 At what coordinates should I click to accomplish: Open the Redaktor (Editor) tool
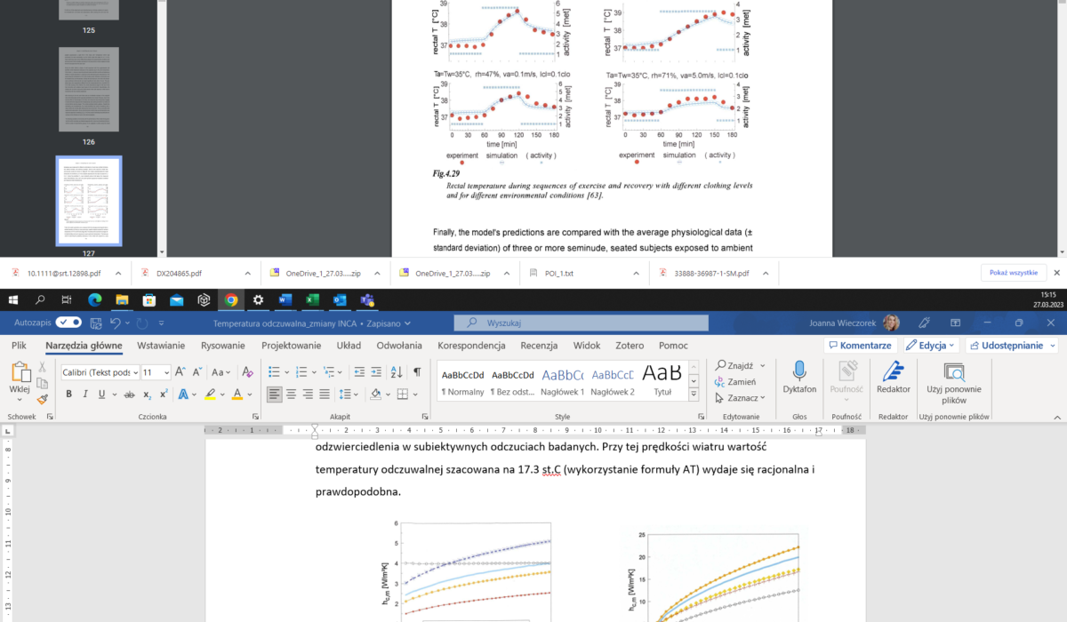tap(893, 378)
